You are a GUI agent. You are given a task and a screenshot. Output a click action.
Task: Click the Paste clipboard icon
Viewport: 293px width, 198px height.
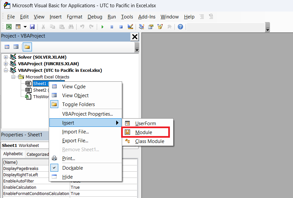pos(62,27)
